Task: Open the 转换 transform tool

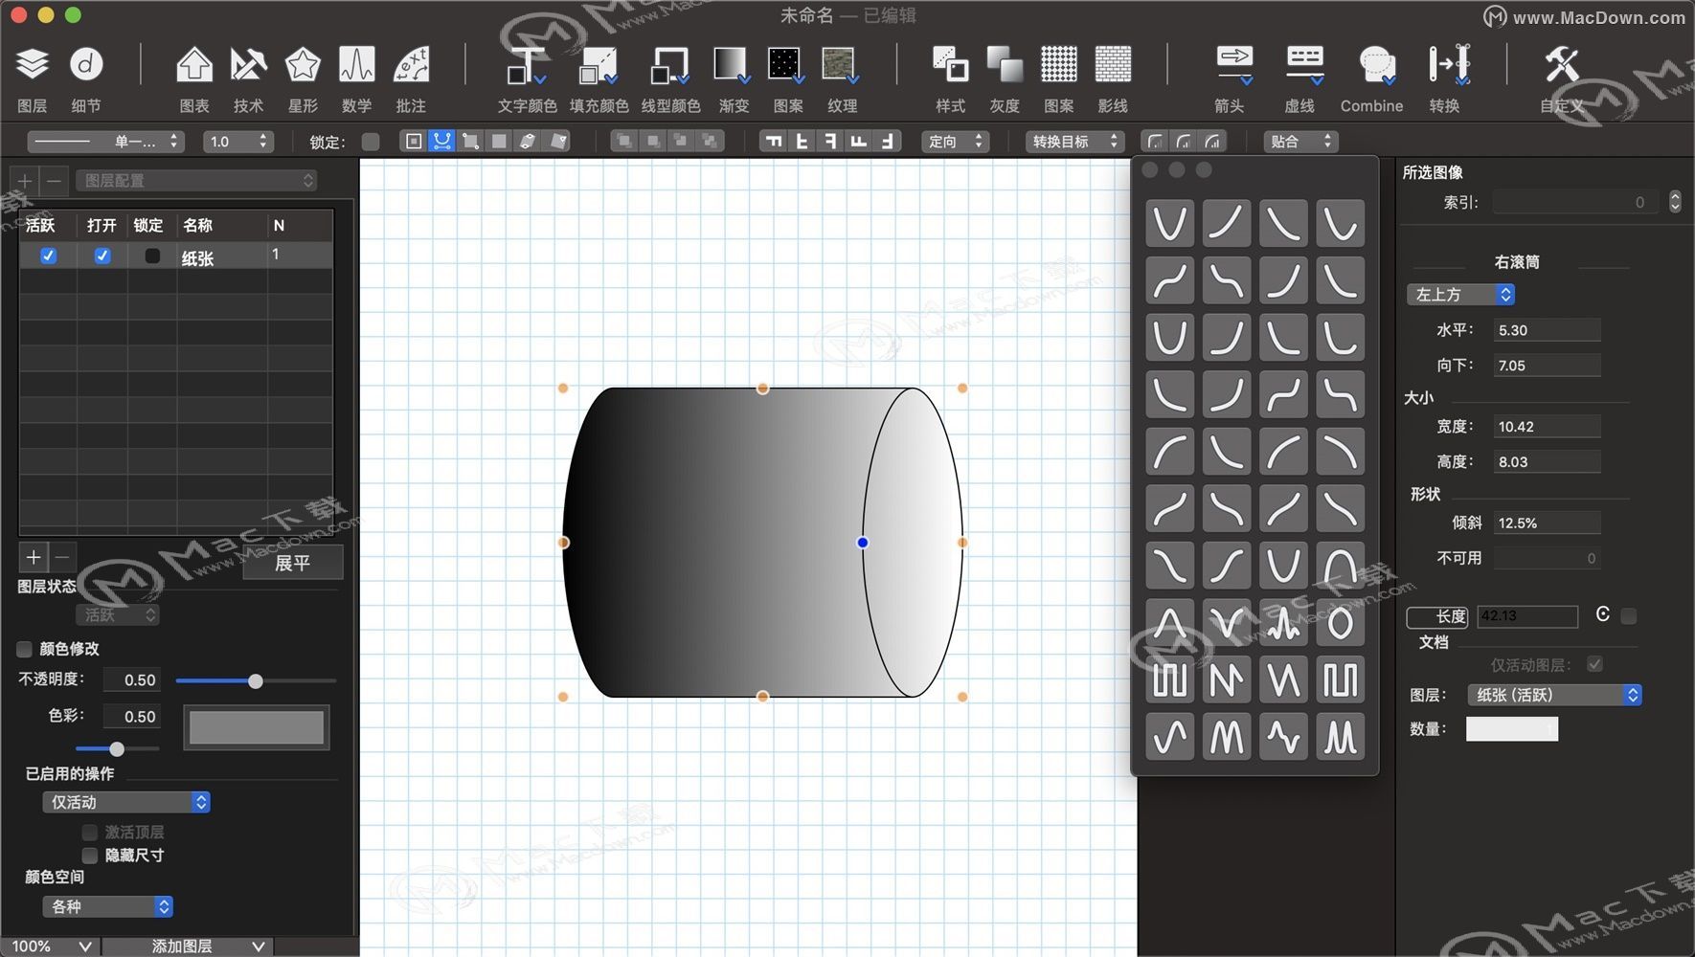Action: [1448, 65]
